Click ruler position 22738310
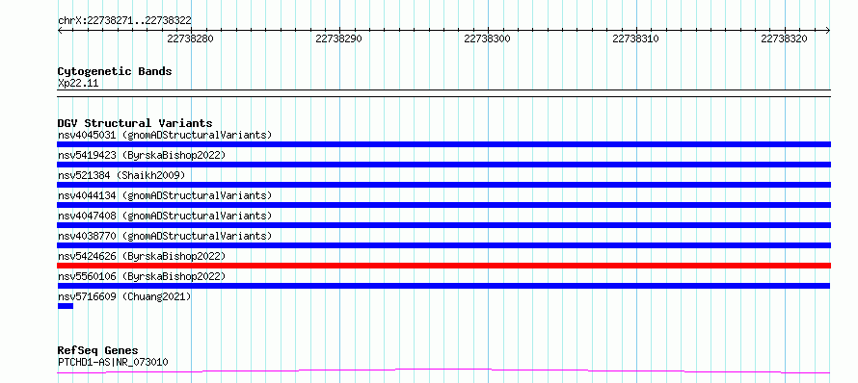858x383 pixels. (x=636, y=38)
